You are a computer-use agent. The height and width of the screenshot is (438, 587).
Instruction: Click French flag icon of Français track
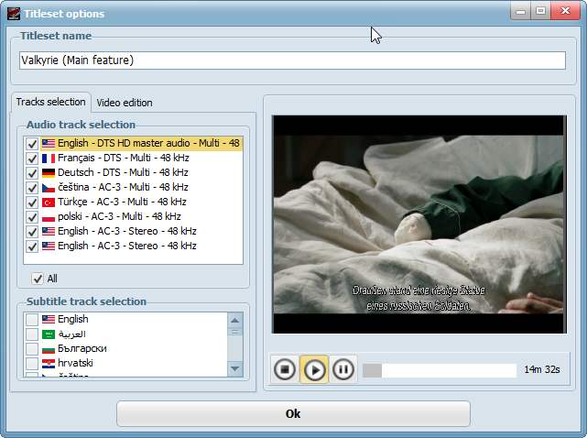(x=49, y=159)
